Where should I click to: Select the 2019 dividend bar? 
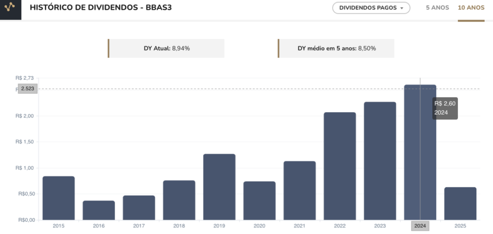click(x=219, y=187)
